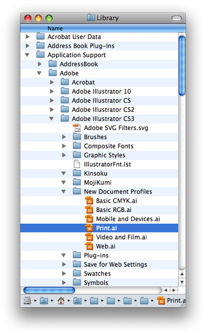Viewport: 206px width, 335px height.
Task: Click the hard disk icon in path bar
Action: pos(27,301)
